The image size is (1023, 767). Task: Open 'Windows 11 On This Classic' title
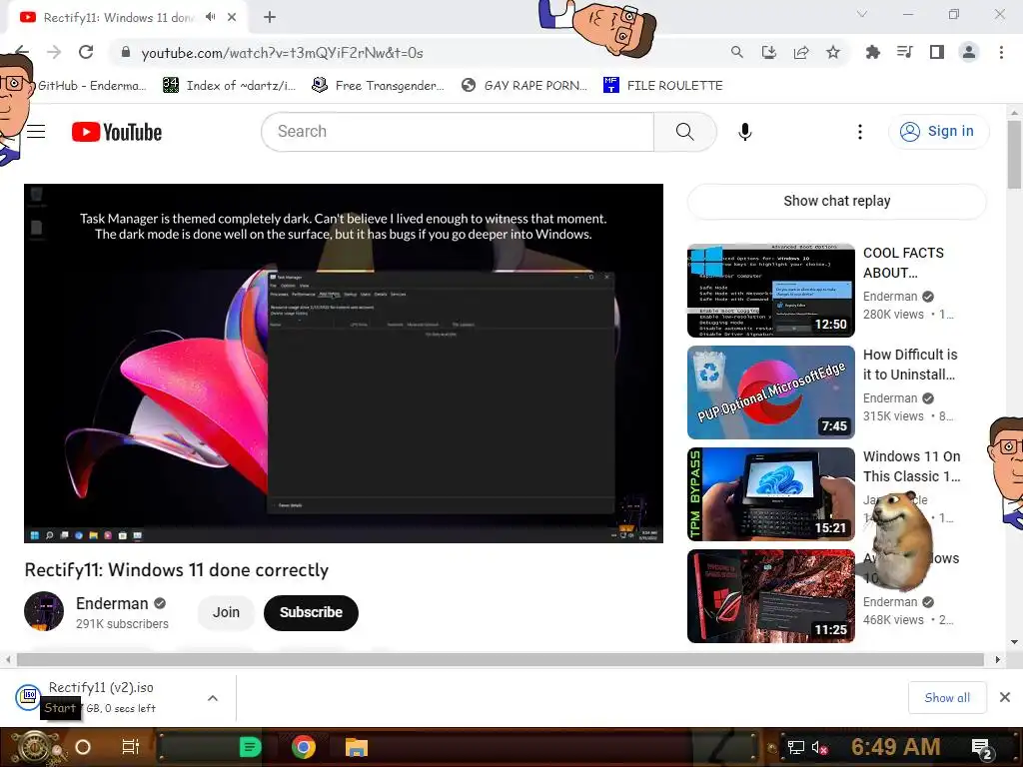[912, 466]
